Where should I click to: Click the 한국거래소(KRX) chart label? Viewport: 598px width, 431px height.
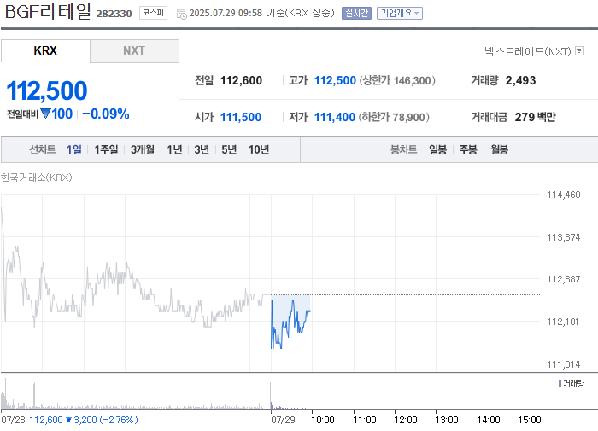coord(36,178)
